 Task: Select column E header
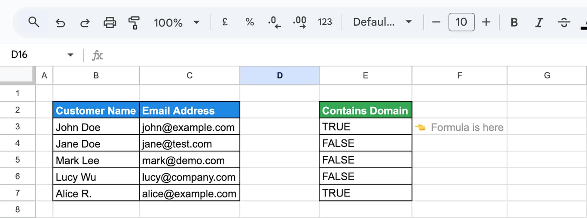[x=365, y=76]
